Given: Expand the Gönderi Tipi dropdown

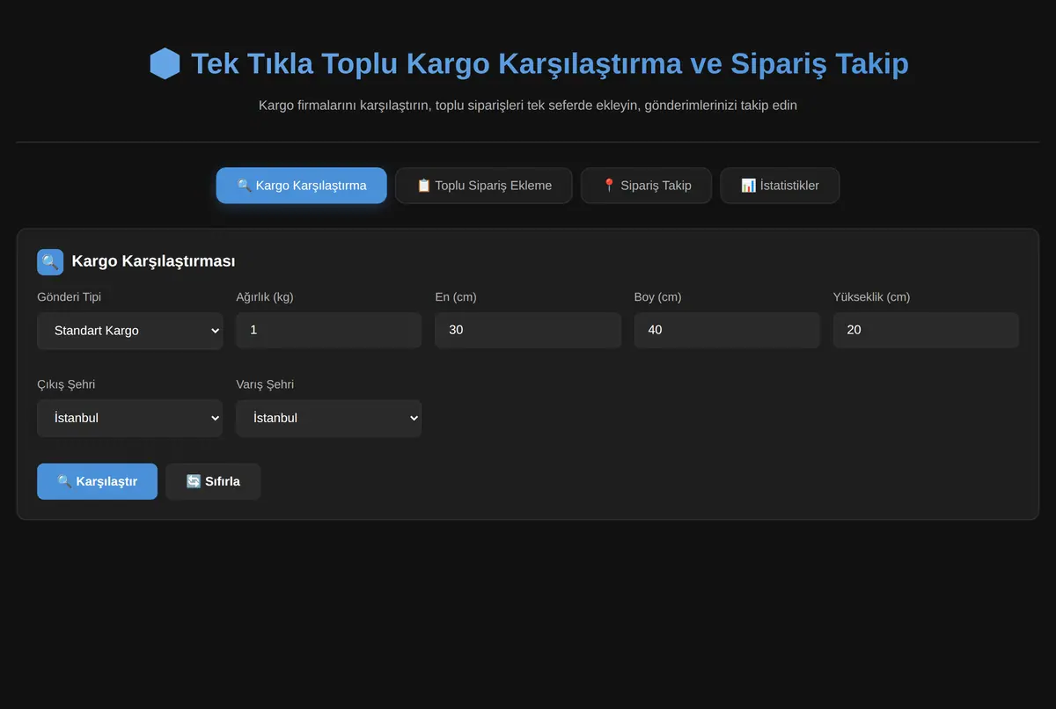Looking at the screenshot, I should click(130, 331).
